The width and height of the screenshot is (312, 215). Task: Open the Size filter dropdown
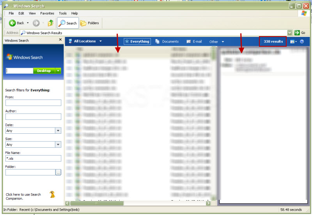[x=58, y=144]
